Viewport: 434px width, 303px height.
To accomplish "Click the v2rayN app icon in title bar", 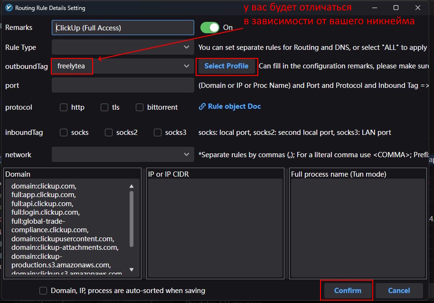I will pos(8,8).
